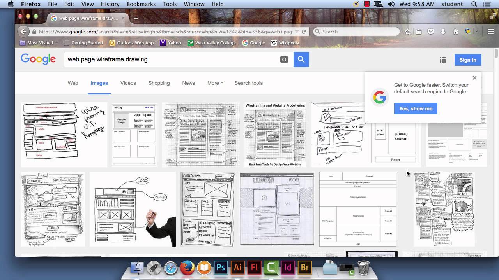
Task: Launch Adobe Bridge from the Dock
Action: pyautogui.click(x=305, y=268)
